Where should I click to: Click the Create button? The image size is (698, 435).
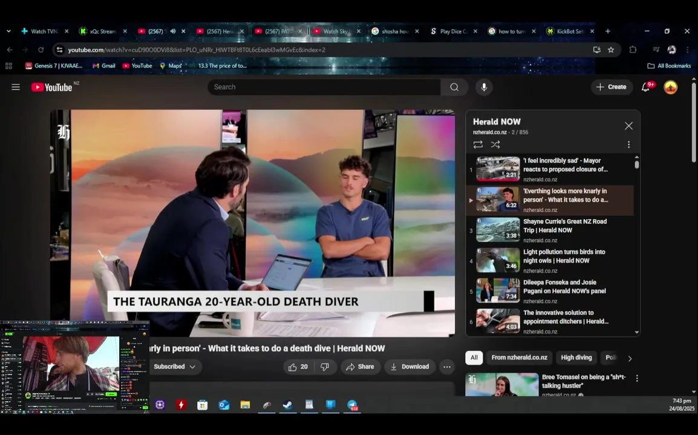point(611,87)
